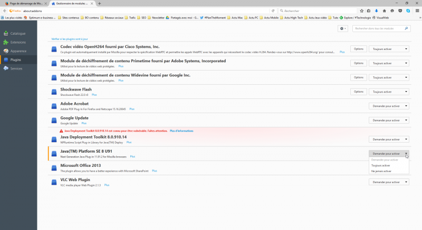Image resolution: width=422 pixels, height=230 pixels.
Task: Show more bookmarks with the chevron overflow
Action: click(420, 18)
